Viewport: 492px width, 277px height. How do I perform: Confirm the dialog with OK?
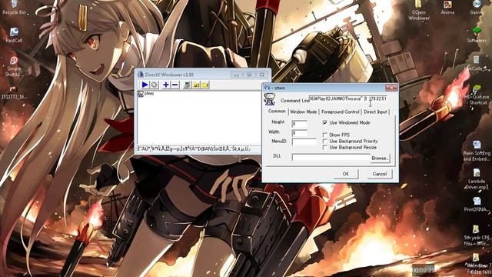click(x=345, y=174)
